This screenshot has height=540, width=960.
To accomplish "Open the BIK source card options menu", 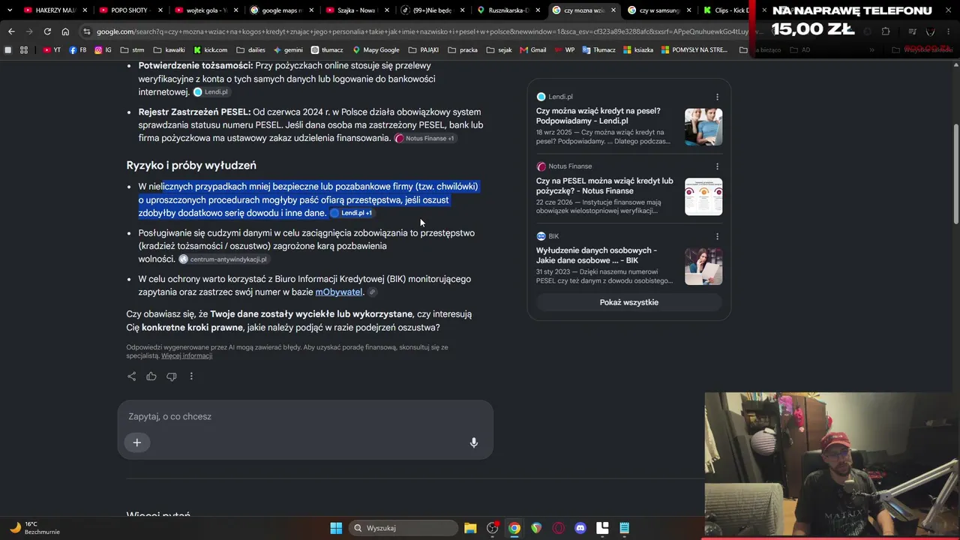I will tap(717, 236).
